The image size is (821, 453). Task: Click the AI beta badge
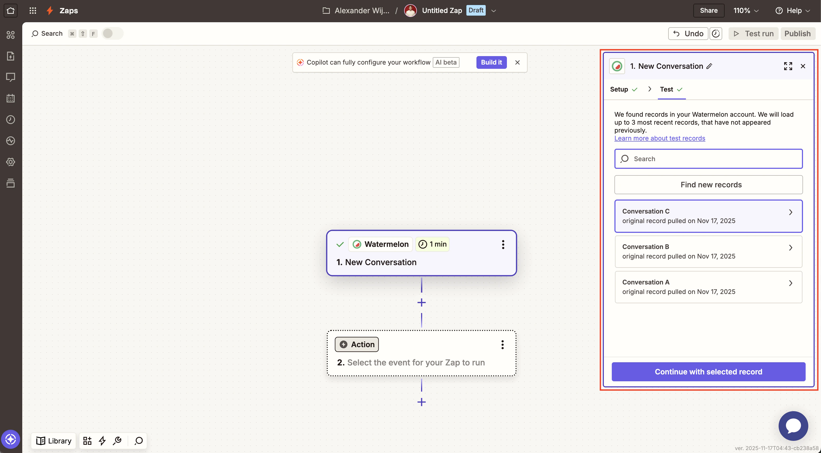point(446,62)
